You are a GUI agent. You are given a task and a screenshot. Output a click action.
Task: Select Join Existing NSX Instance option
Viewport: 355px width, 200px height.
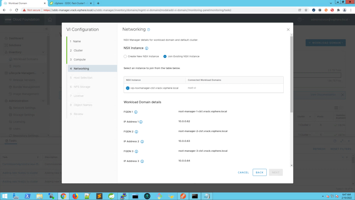165,57
